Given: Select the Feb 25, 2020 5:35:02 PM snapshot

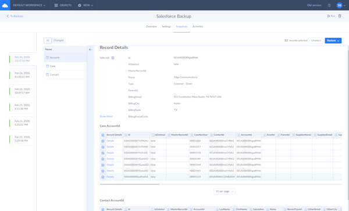Looking at the screenshot, I should tap(23, 123).
